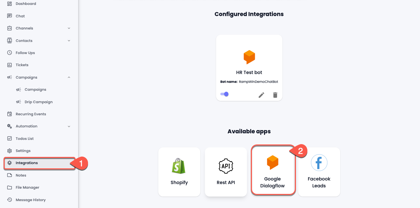The image size is (420, 208).
Task: Click the pencil edit icon on HR Test bot
Action: (261, 95)
